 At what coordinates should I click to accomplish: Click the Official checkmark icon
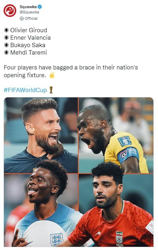pos(22,18)
